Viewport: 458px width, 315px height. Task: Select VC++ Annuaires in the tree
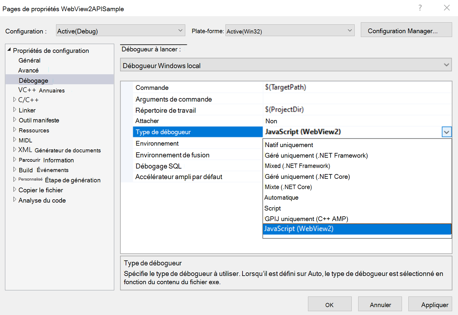[41, 90]
